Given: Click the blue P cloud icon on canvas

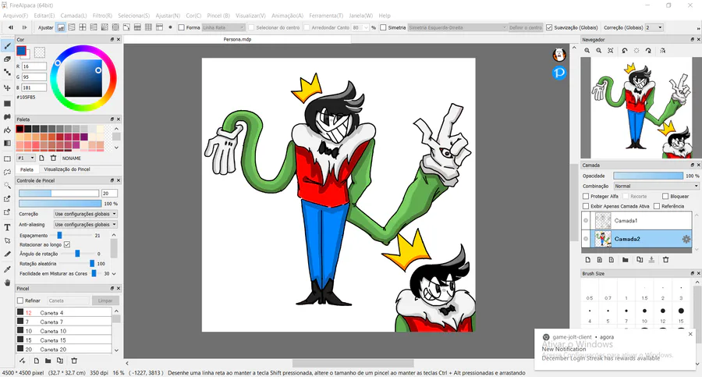Looking at the screenshot, I should pos(559,72).
